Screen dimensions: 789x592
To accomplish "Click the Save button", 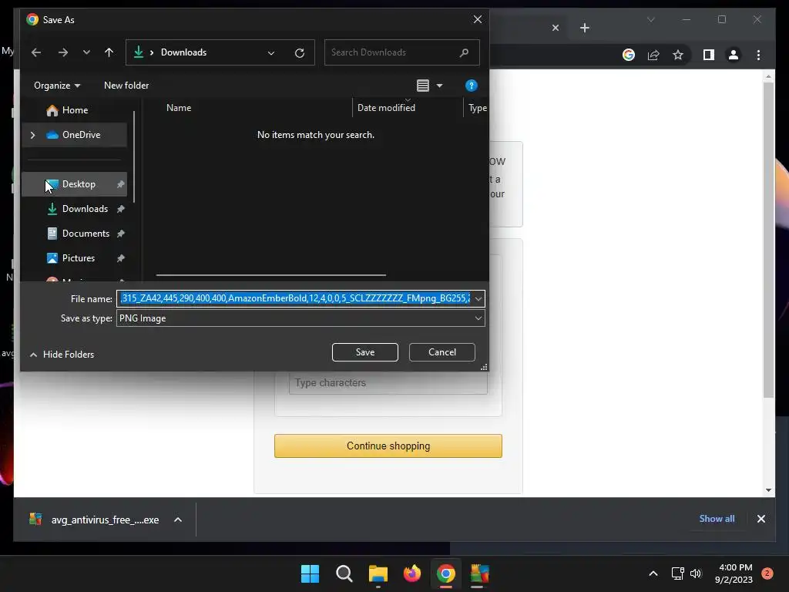I will (364, 352).
